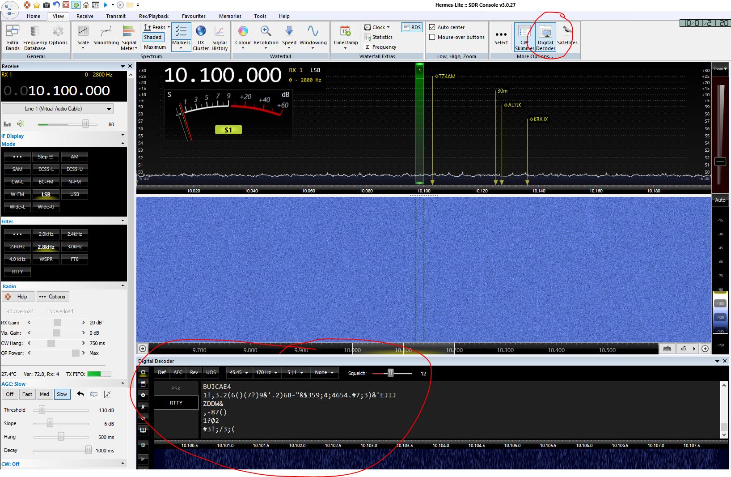The height and width of the screenshot is (477, 731).
Task: Click the Smoothing spectrum icon
Action: (x=106, y=36)
